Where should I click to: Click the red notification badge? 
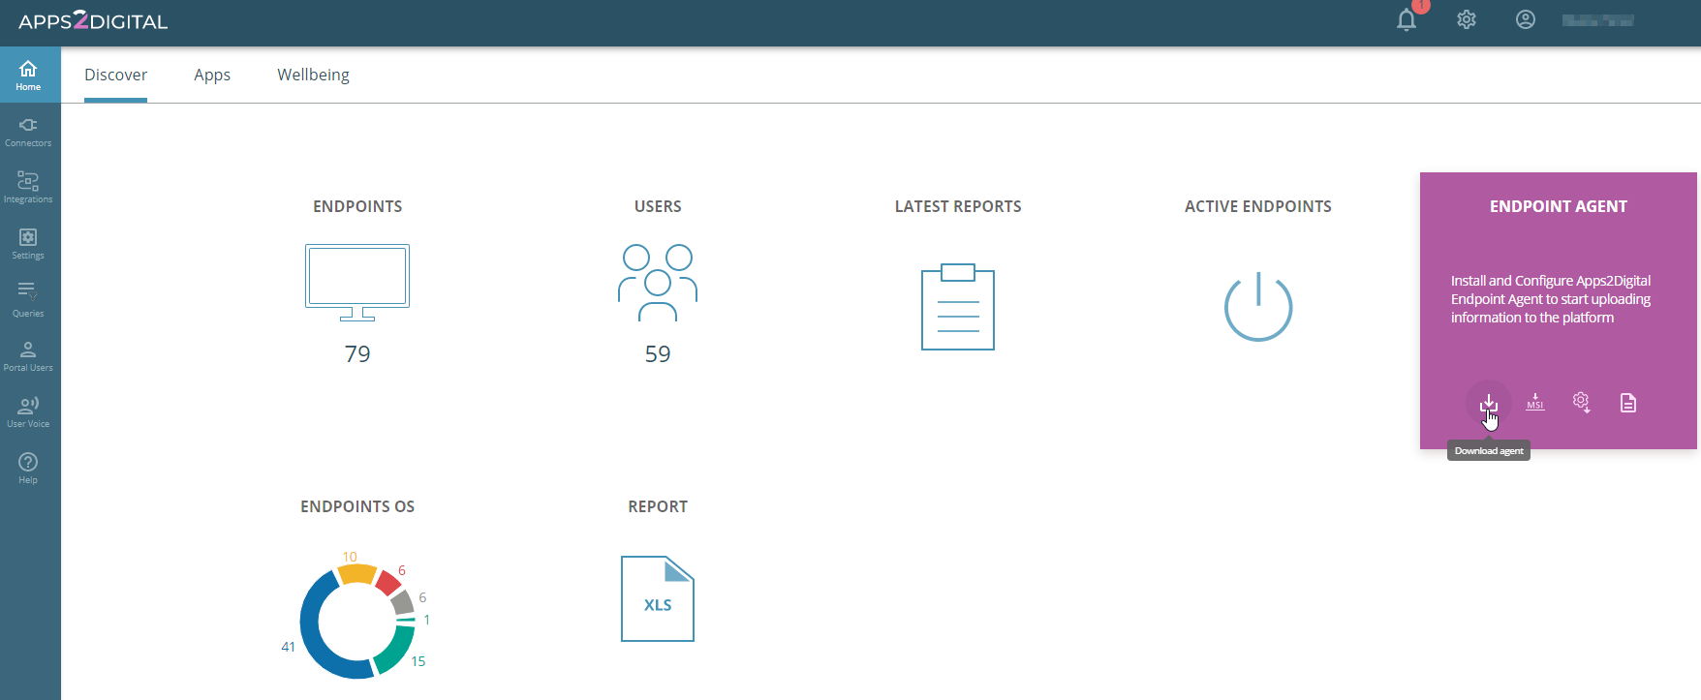coord(1421,6)
